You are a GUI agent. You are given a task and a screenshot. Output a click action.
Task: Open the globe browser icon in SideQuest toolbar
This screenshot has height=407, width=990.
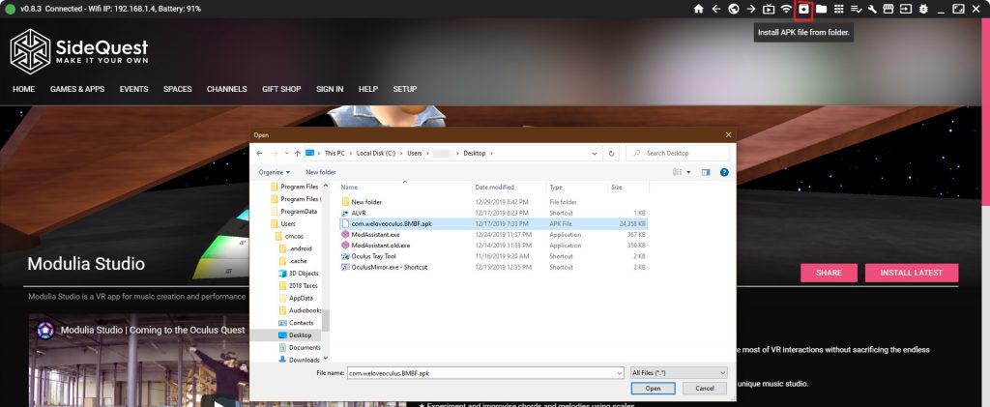(x=734, y=9)
